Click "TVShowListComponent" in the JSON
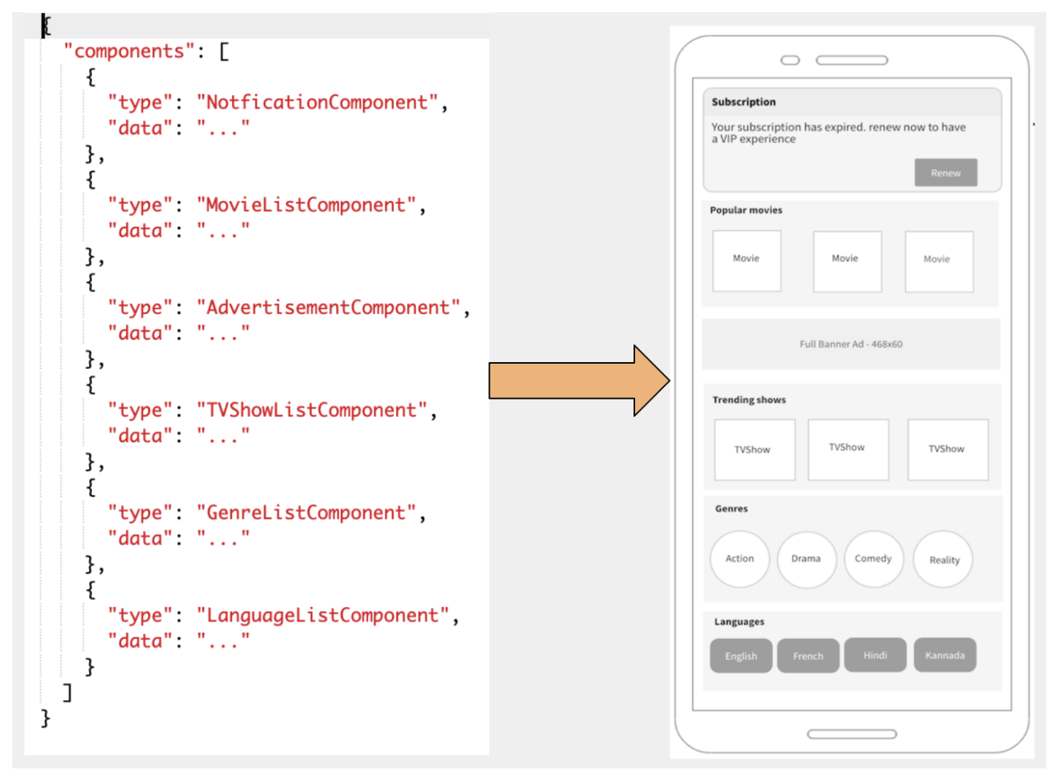This screenshot has width=1051, height=776. [x=312, y=411]
